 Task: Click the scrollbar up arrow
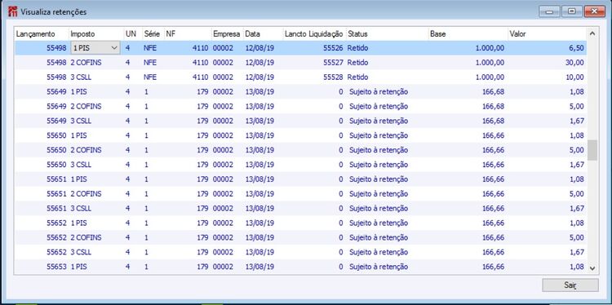click(592, 34)
